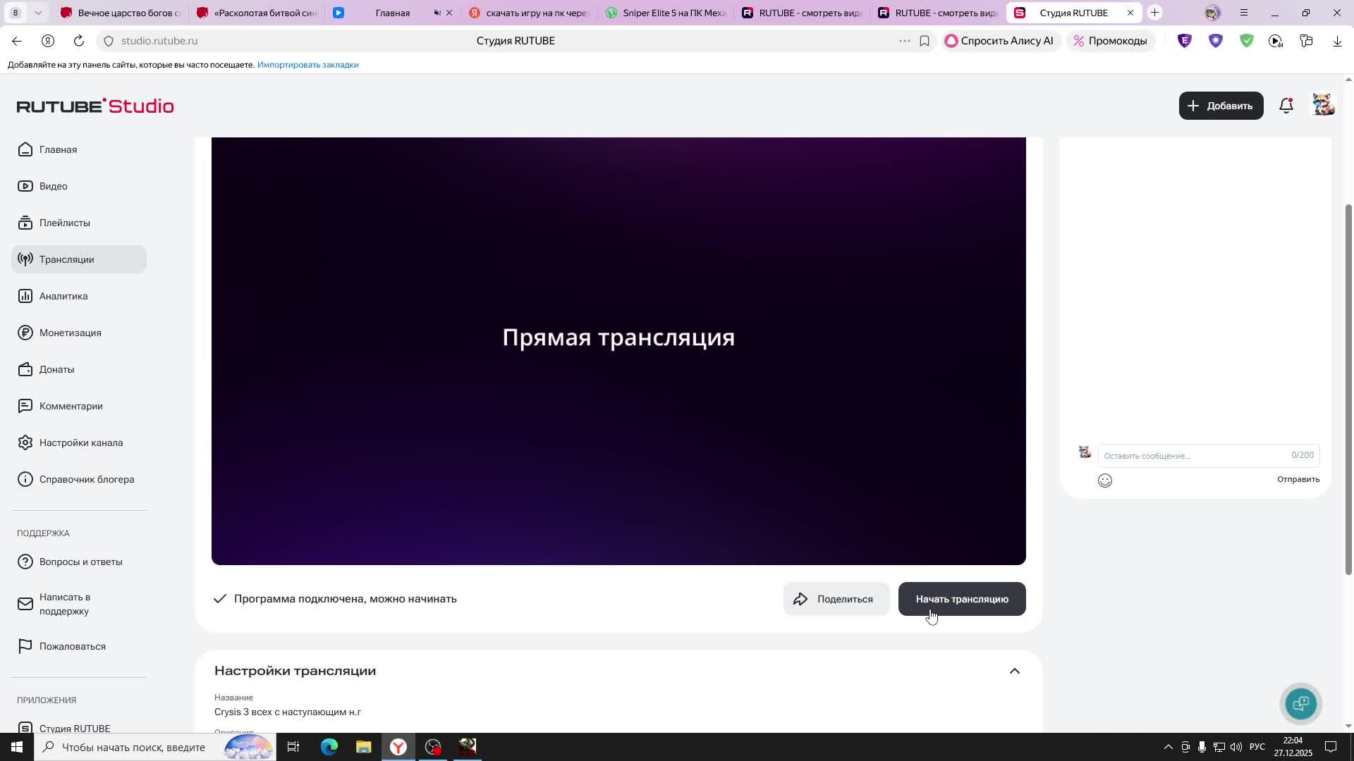This screenshot has height=761, width=1354.
Task: Focus the Оставить сообщение chat field
Action: pos(1192,456)
